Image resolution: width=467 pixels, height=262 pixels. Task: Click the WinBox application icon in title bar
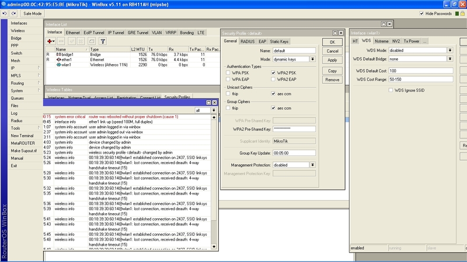coord(4,4)
